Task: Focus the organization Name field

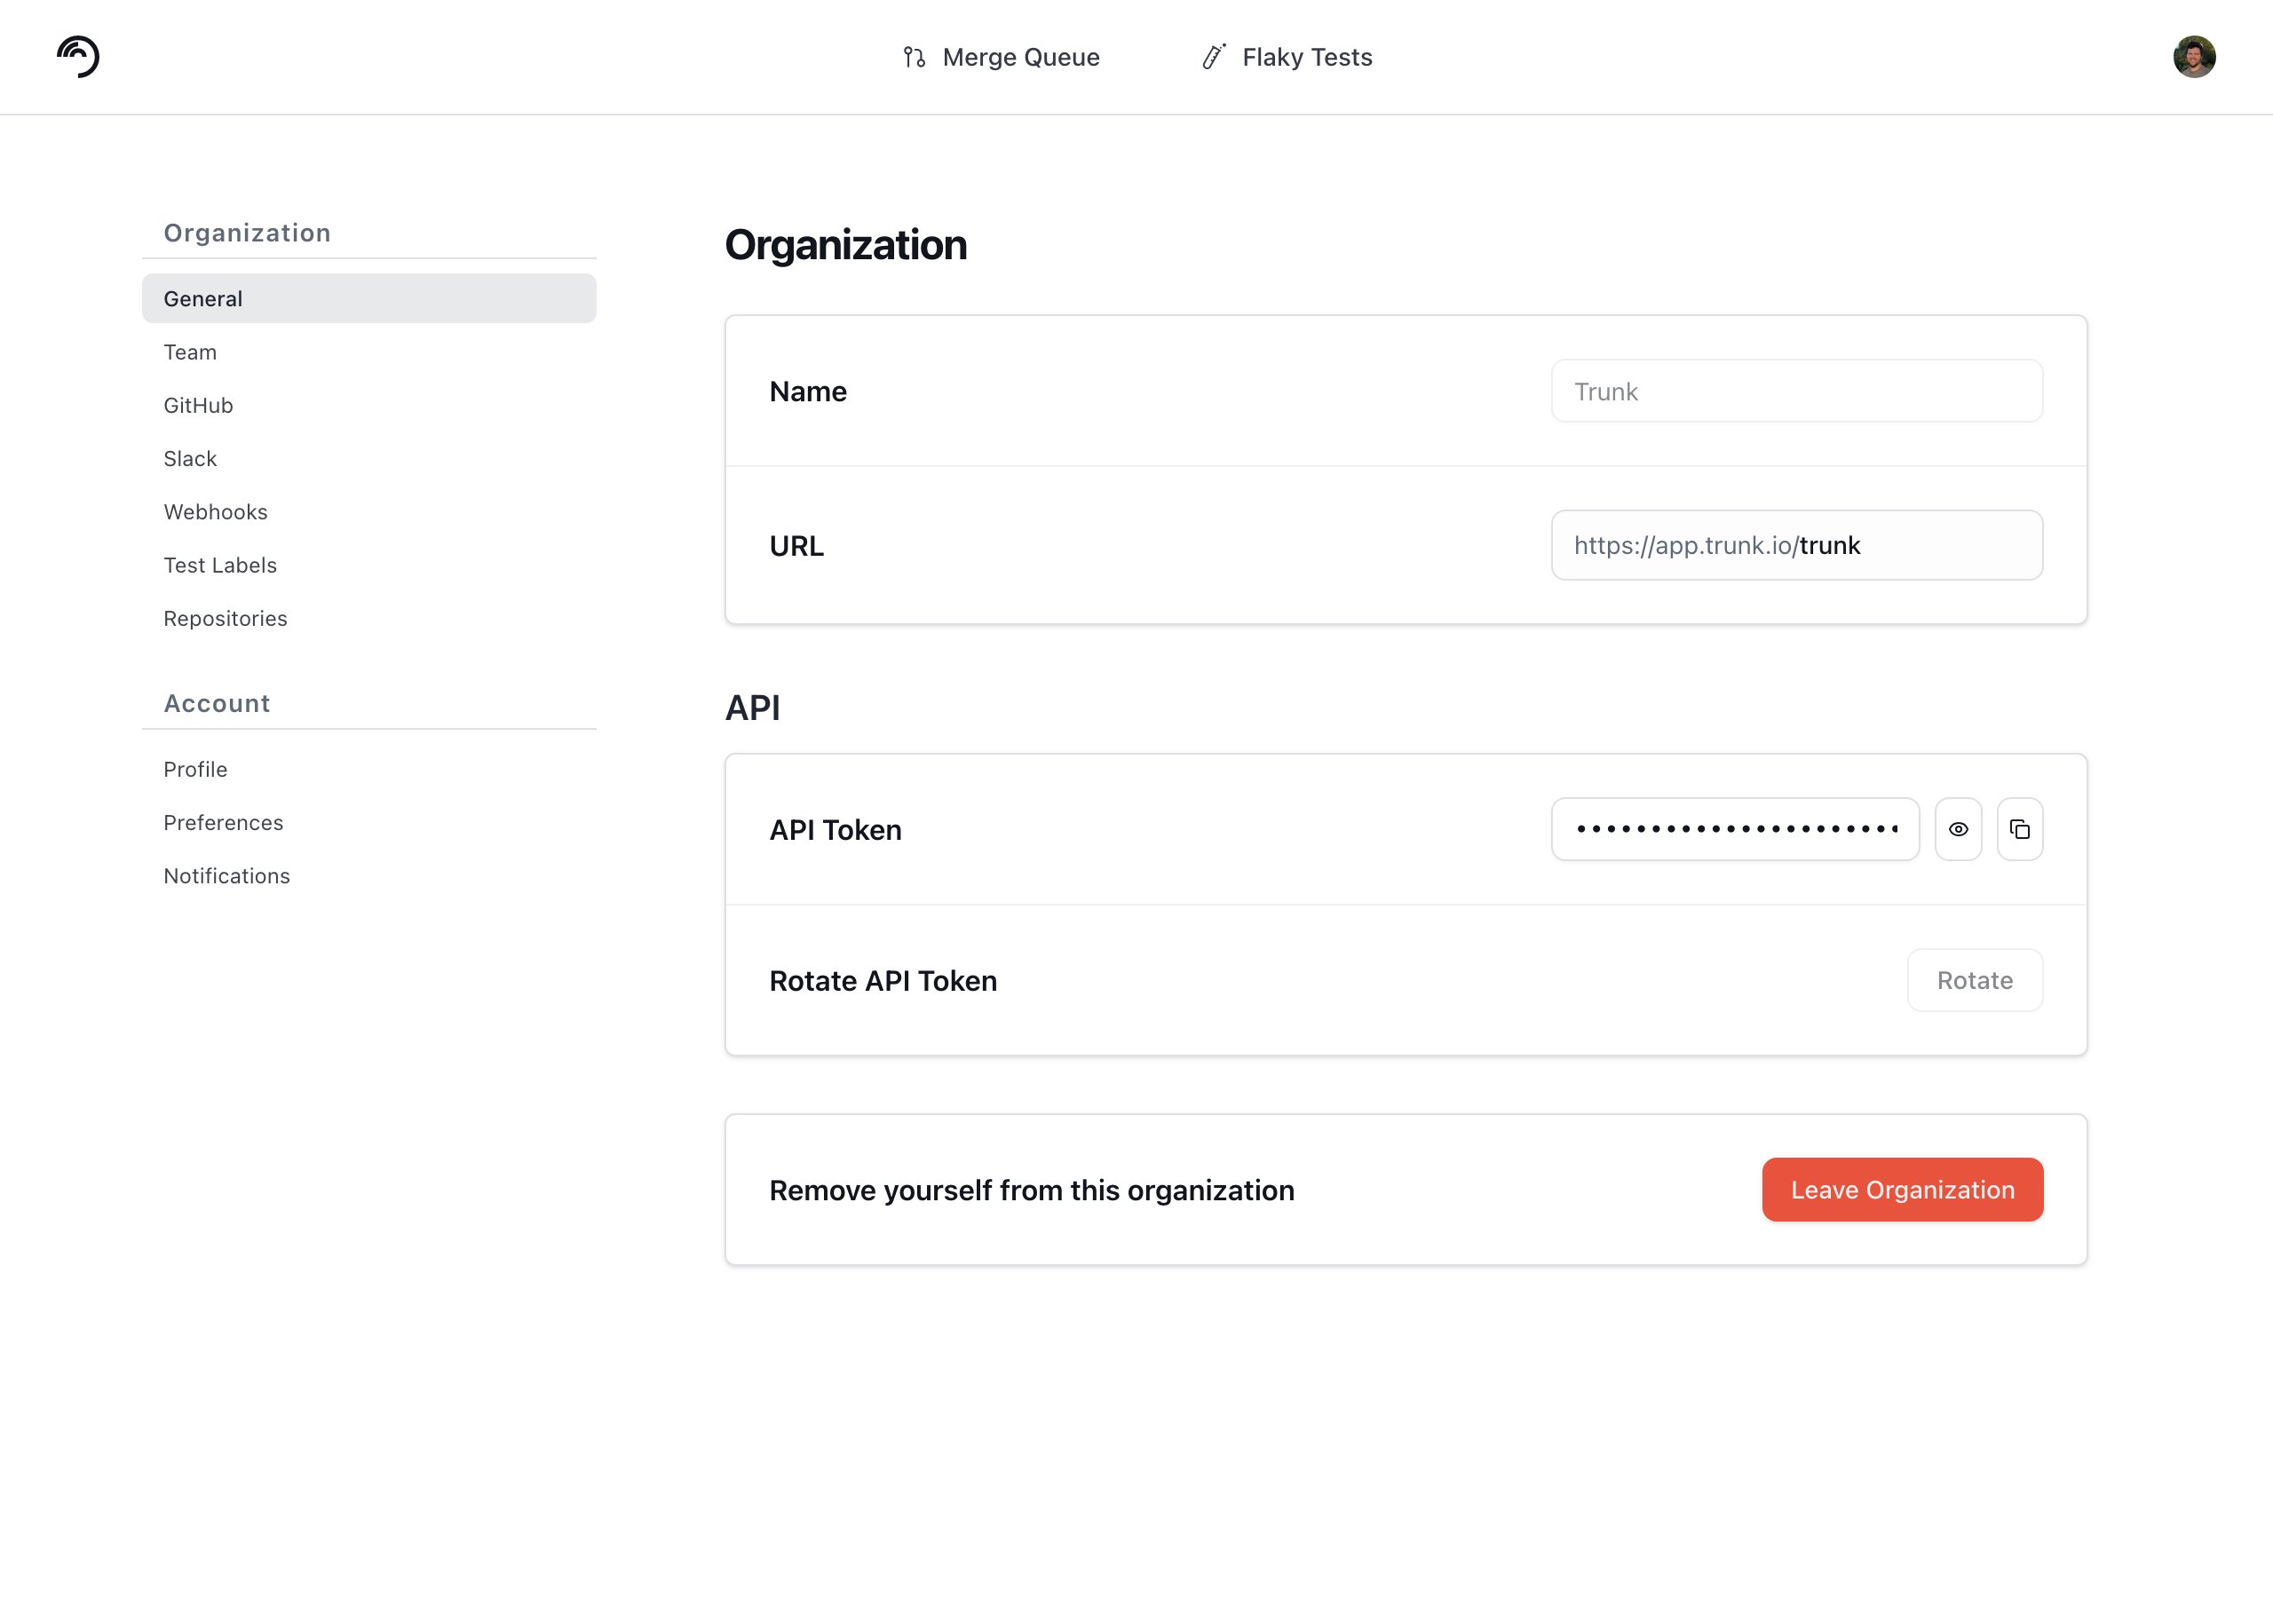Action: point(1797,392)
